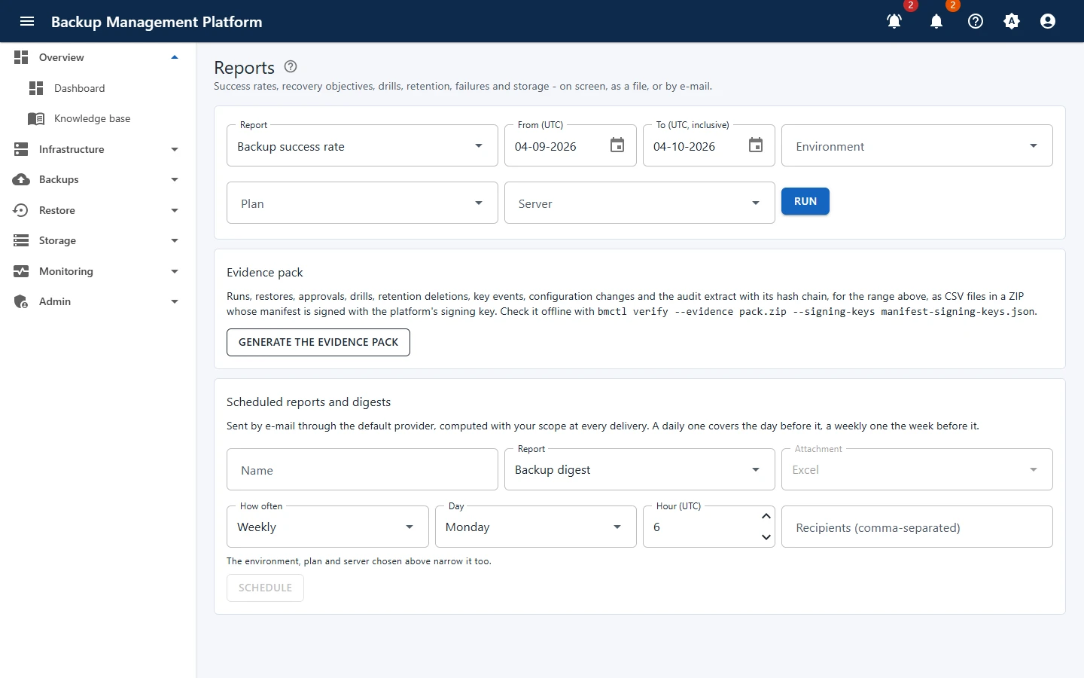Open the Server dropdown
Viewport: 1084px width, 678px height.
639,203
